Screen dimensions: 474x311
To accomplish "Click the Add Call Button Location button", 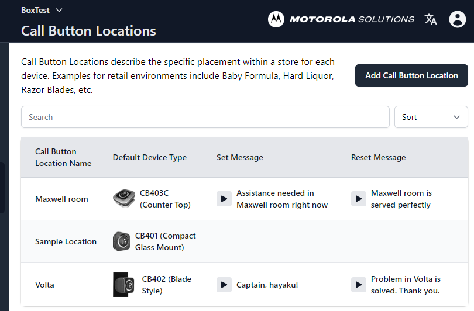I will coord(411,75).
